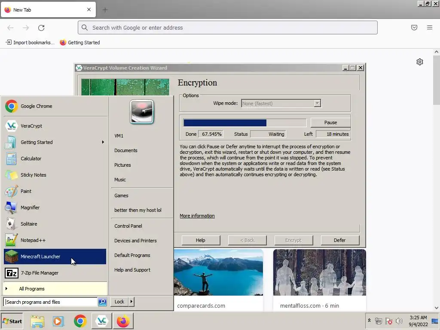Expand the Getting Started submenu arrow
The image size is (440, 330).
(103, 142)
